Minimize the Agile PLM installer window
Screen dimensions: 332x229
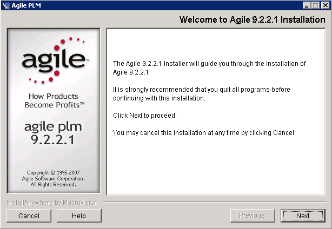(x=306, y=5)
